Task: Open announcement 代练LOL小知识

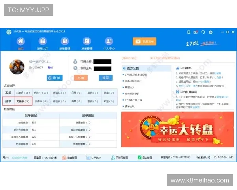Action: (x=133, y=81)
